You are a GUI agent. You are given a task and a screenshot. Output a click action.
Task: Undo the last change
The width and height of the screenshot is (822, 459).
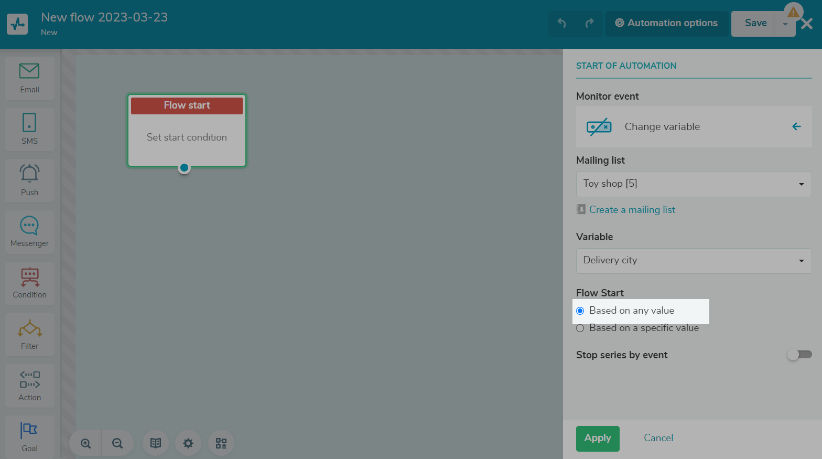562,23
